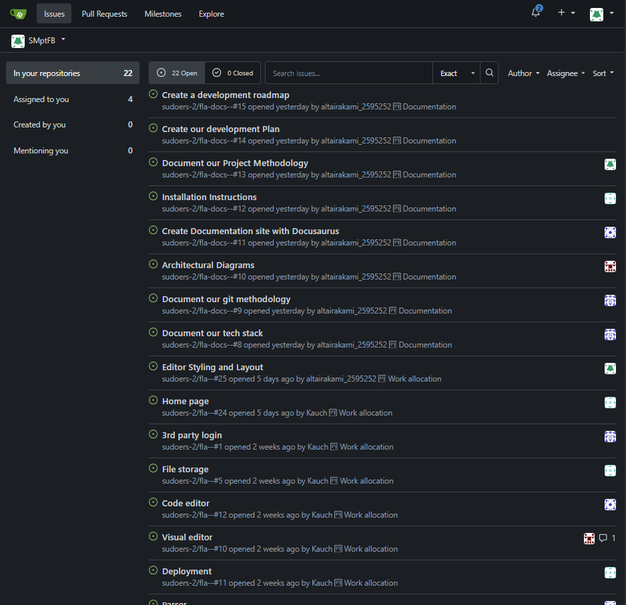Open the Assignee filter dropdown
626x605 pixels.
(x=566, y=73)
